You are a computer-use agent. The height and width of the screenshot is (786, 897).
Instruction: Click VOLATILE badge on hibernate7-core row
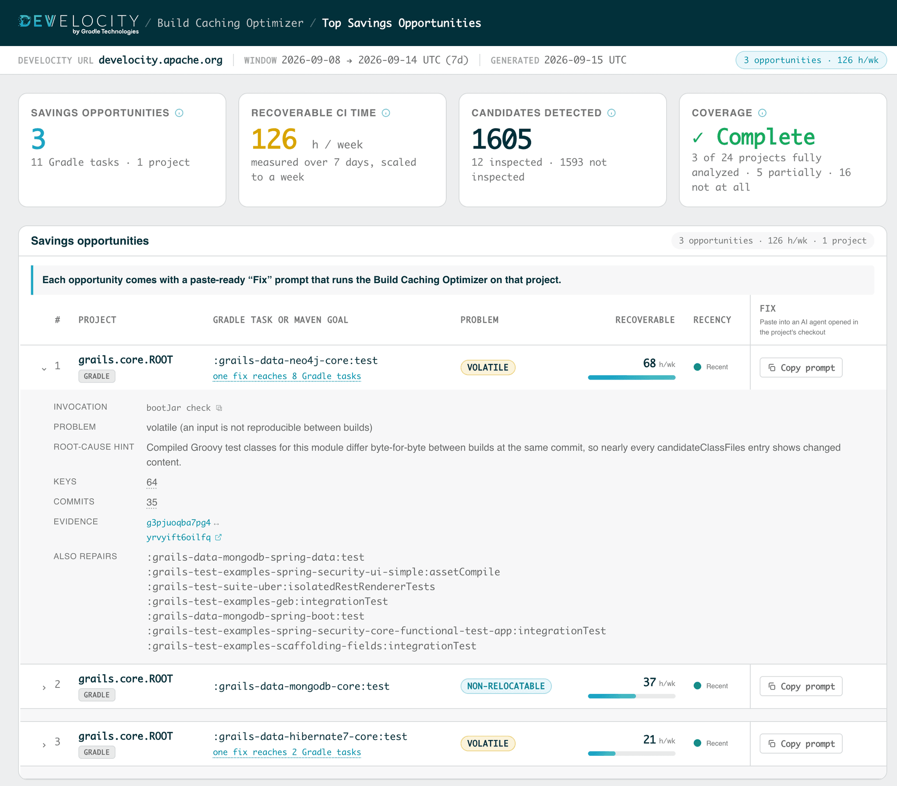[488, 743]
